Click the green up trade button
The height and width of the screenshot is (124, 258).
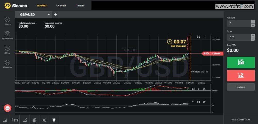coord(241,62)
